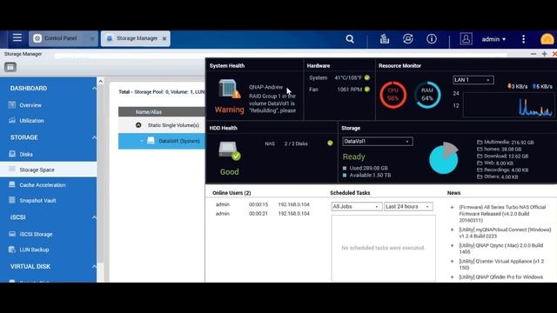557x313 pixels.
Task: Open the QNAP Qfinder Pro news link
Action: click(500, 276)
